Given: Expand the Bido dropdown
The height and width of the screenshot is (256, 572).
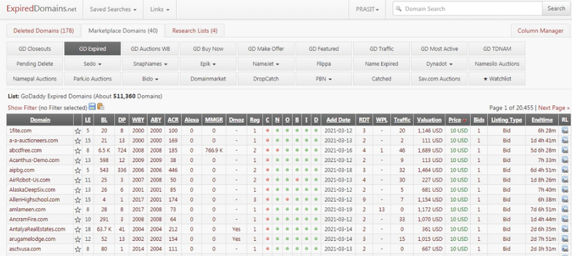Looking at the screenshot, I should coord(150,79).
